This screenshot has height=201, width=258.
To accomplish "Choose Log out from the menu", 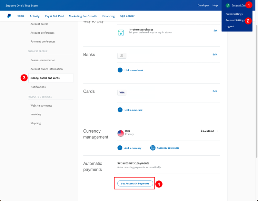I will 230,26.
